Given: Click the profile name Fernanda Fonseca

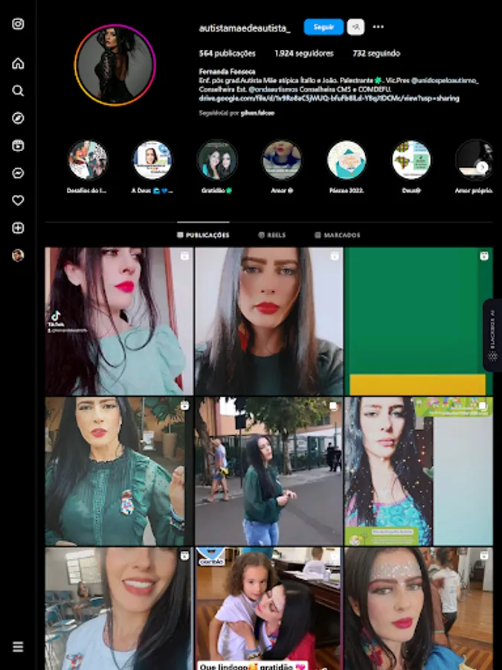Looking at the screenshot, I should click(x=227, y=71).
